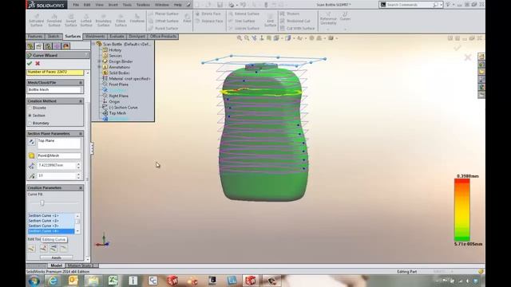Open the PropertyManager panel tab
Image resolution: width=511 pixels, height=287 pixels.
(x=39, y=46)
